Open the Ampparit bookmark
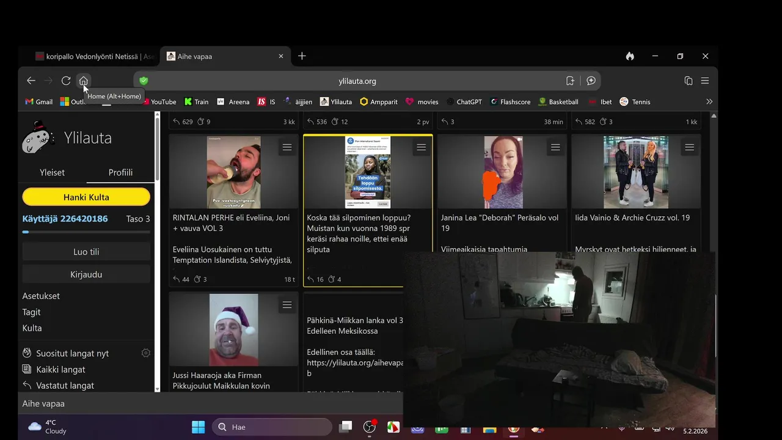 coord(379,102)
